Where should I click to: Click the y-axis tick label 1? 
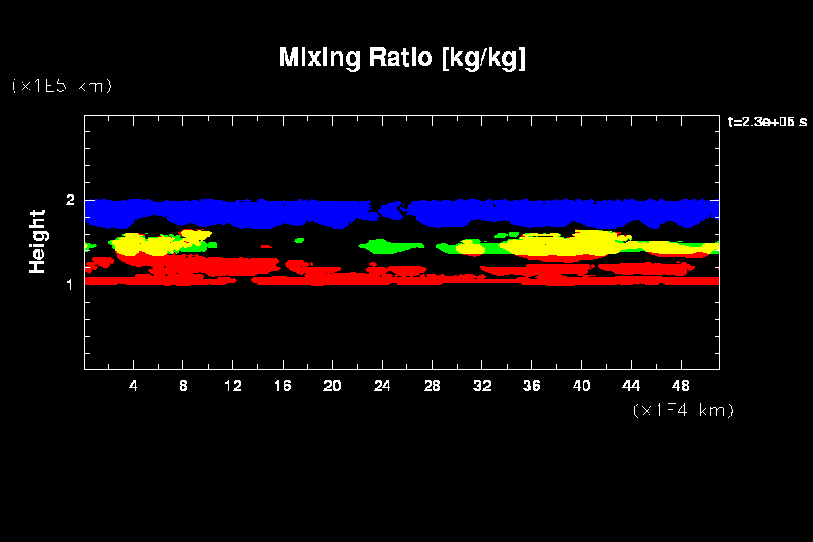pos(70,284)
